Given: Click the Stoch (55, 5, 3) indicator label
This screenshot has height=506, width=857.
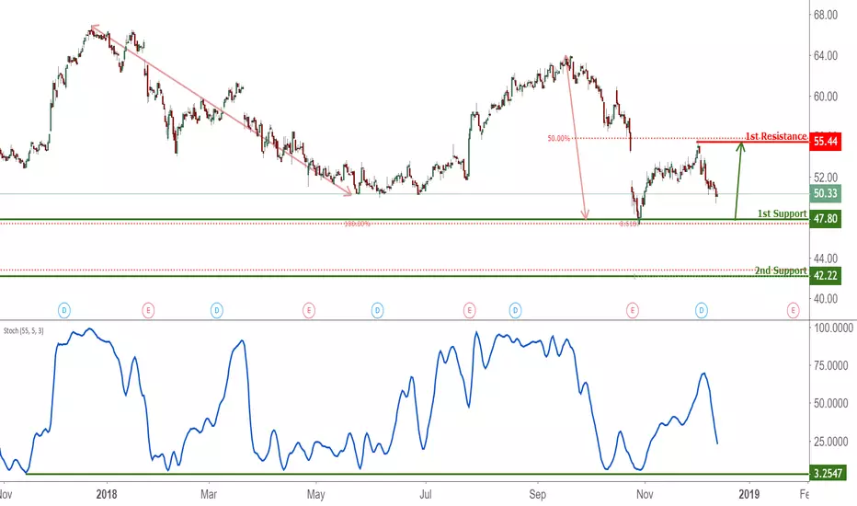Looking at the screenshot, I should (x=24, y=331).
